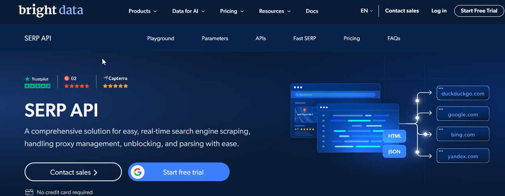Click the blue Start free trial button
Viewport: 505px width, 196px height.
coord(179,172)
